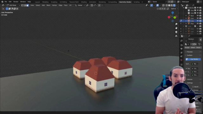
Task: Toggle the Use Nodes button
Action: pos(193,59)
